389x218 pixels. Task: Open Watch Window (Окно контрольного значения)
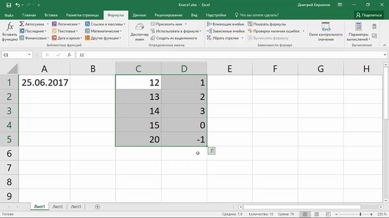click(326, 32)
